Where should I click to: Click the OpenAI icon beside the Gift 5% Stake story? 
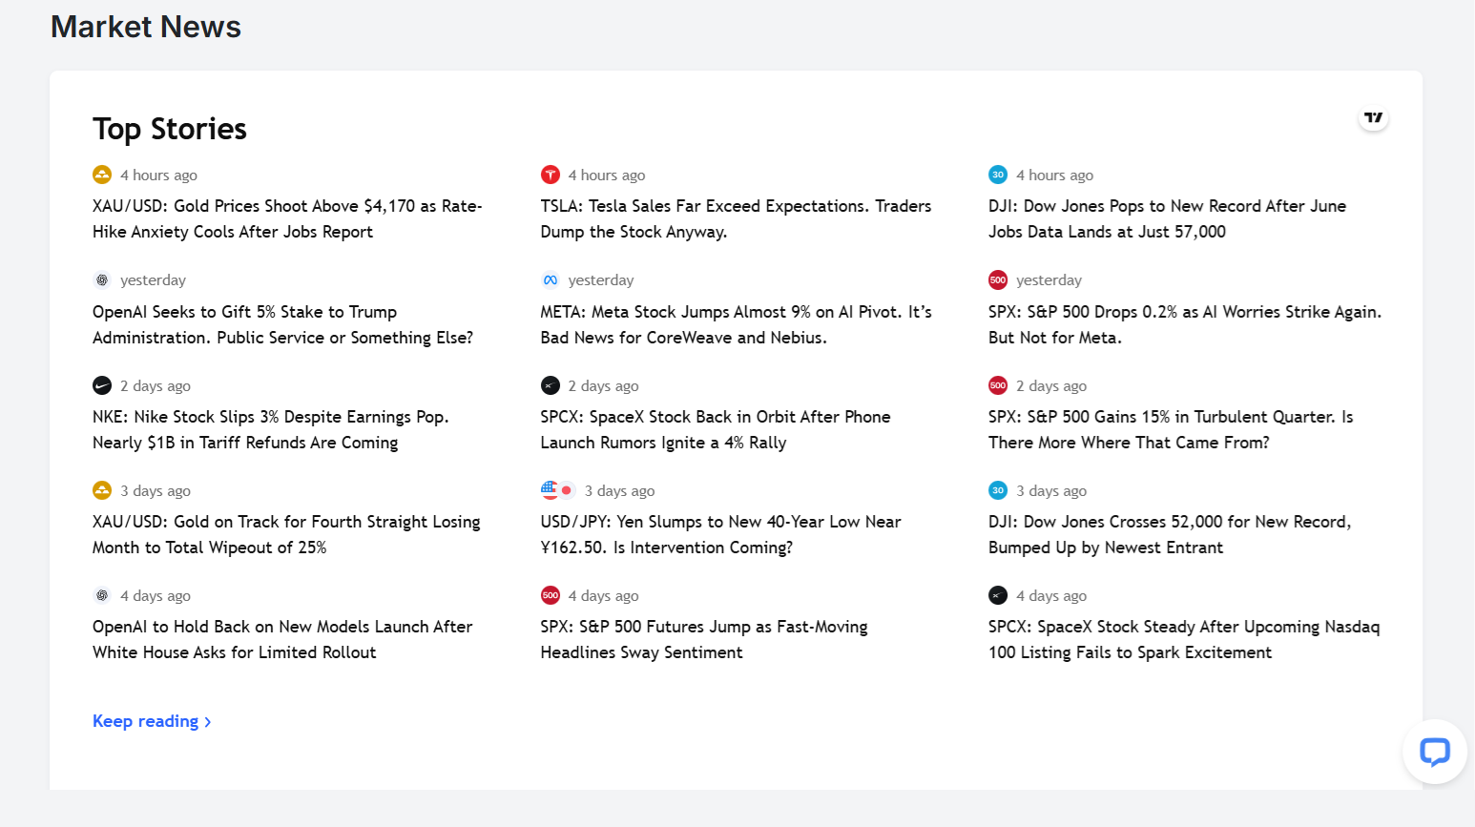click(x=102, y=279)
